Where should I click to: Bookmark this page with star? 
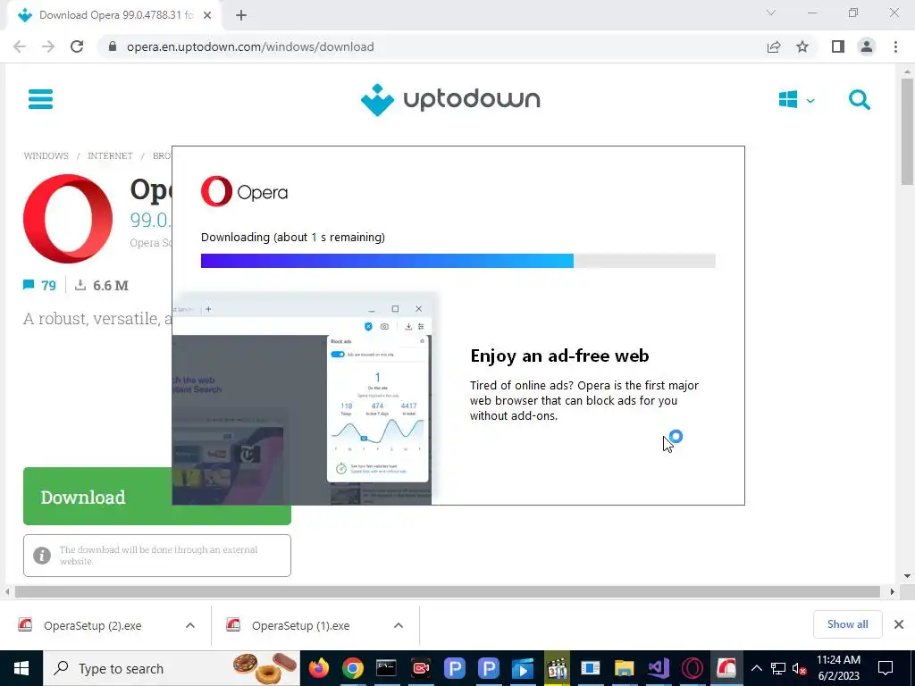point(802,46)
